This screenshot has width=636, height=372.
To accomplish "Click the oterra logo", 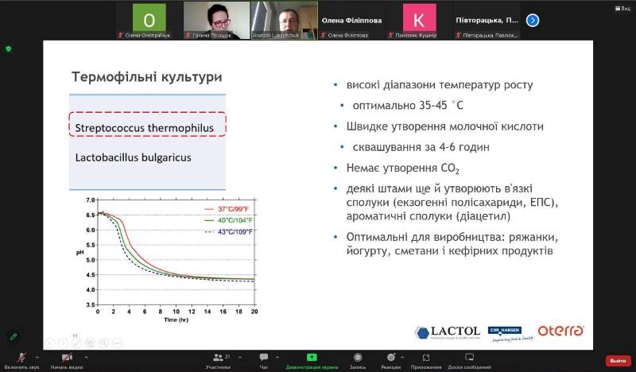I will pyautogui.click(x=561, y=331).
